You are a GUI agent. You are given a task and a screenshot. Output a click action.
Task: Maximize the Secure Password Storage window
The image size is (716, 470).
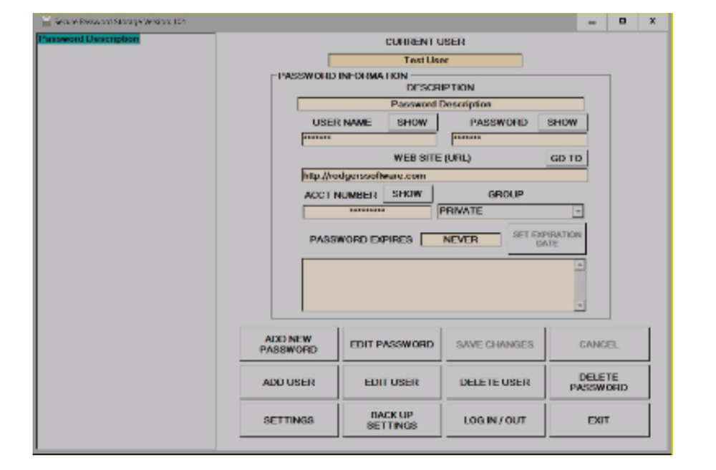tap(622, 22)
